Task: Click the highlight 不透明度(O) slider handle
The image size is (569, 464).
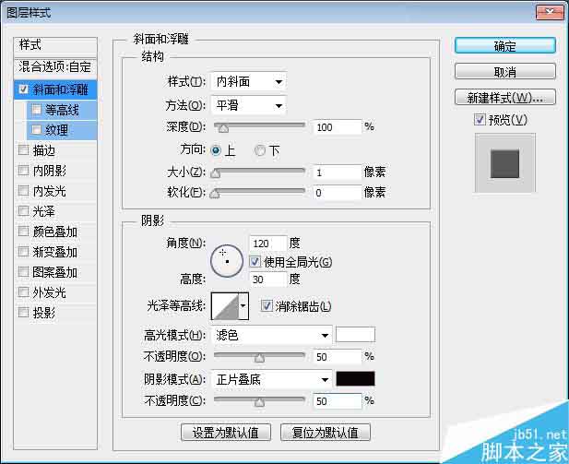Action: point(259,358)
